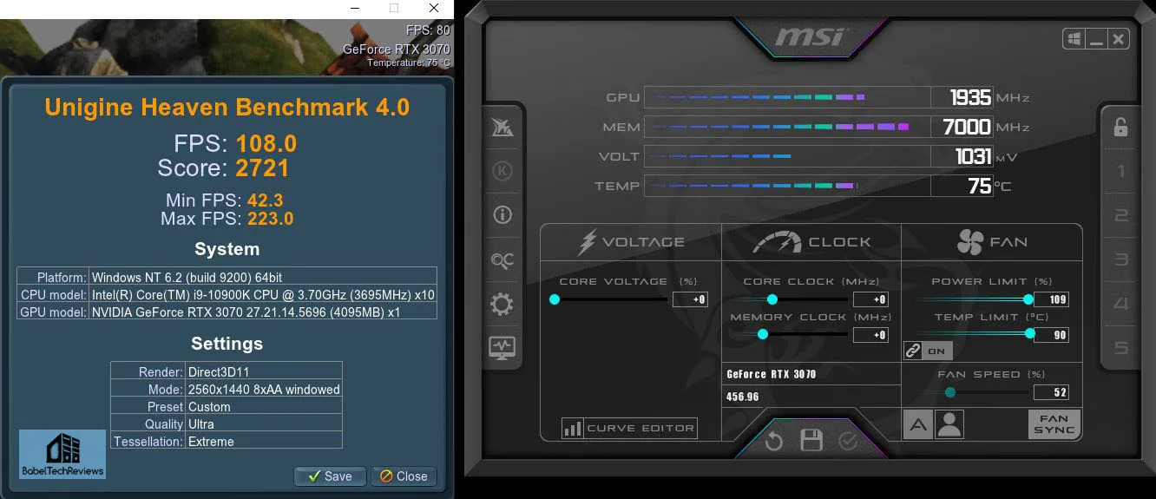The image size is (1156, 499).
Task: Open Afterburner settings gear icon
Action: point(502,304)
